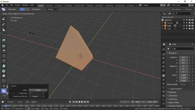Set the shear View Axis to X

(22, 9)
